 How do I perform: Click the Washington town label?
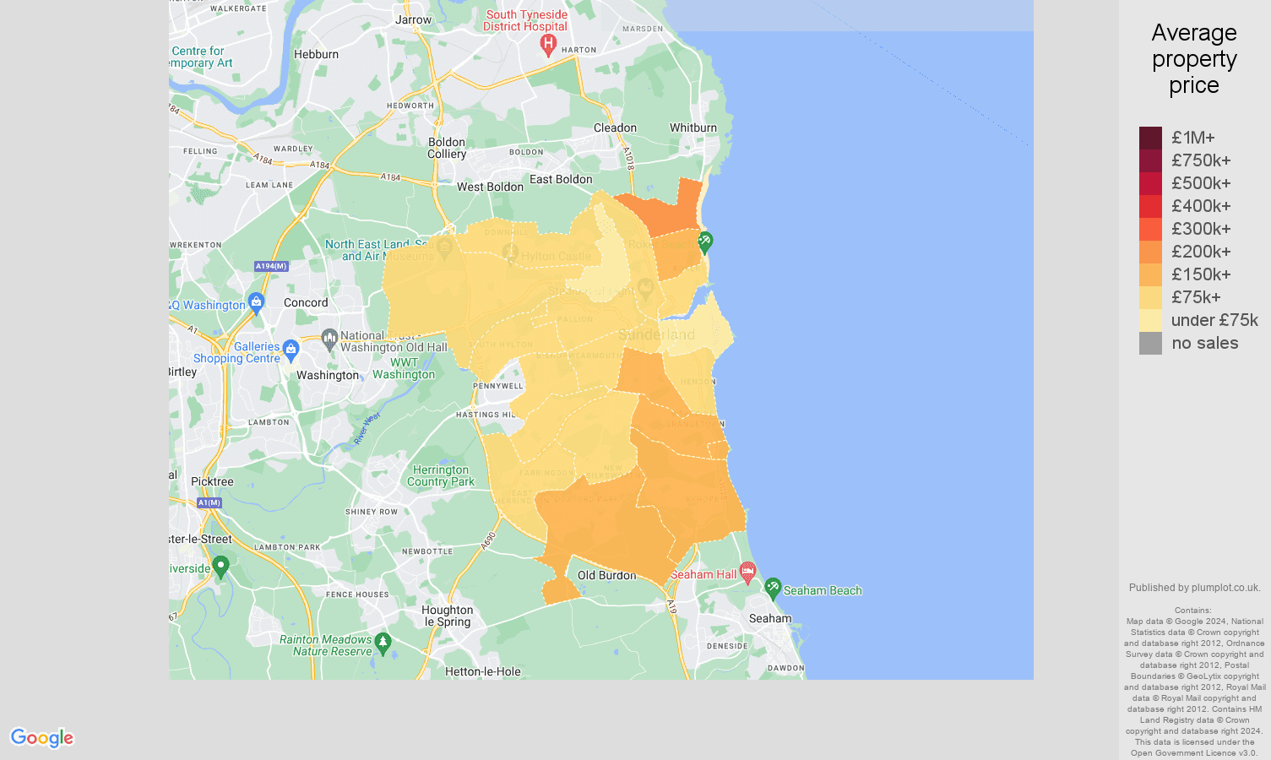(x=328, y=375)
